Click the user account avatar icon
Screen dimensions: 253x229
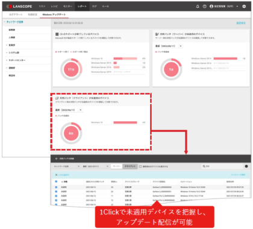coord(211,7)
